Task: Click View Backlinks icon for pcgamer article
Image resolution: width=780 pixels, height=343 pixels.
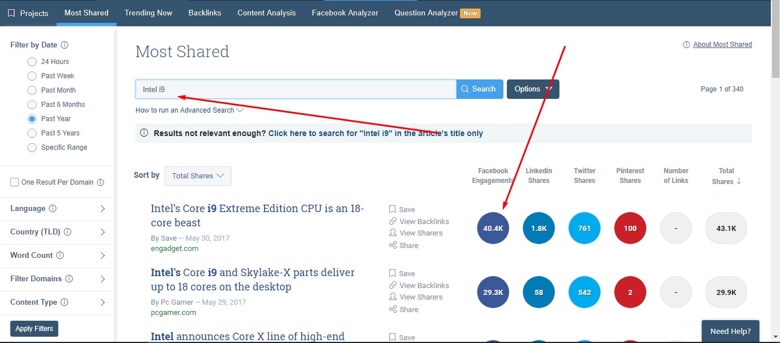Action: 393,285
